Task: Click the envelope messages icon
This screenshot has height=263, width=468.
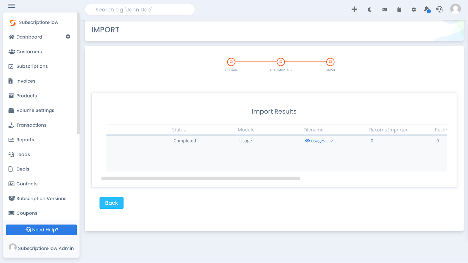Action: 384,9
